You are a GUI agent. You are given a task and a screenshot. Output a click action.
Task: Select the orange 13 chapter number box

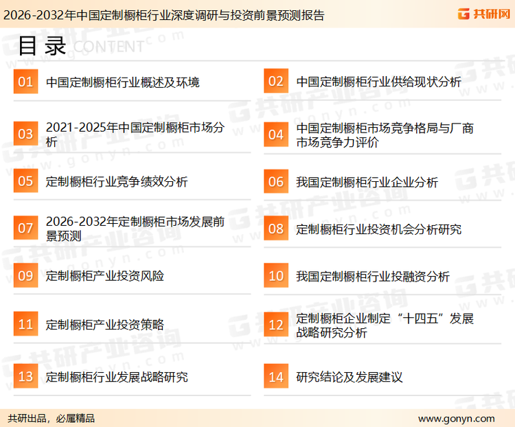point(25,376)
